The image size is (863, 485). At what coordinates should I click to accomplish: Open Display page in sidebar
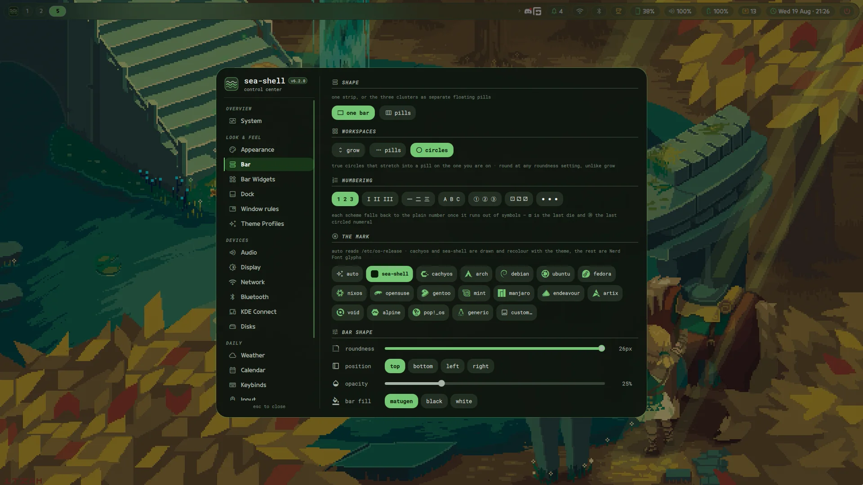[x=268, y=267]
